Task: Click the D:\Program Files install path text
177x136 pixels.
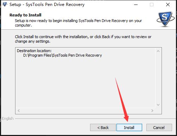Action: 63,55
